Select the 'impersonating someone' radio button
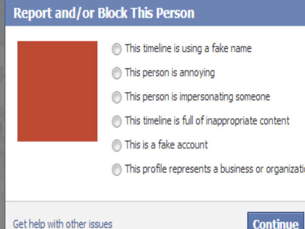This screenshot has width=305, height=229. [117, 97]
